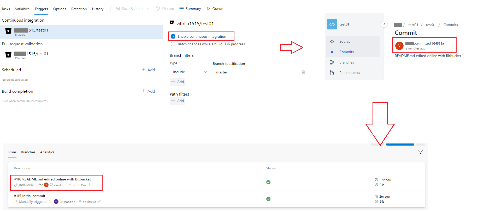Click the Discard undo icon
This screenshot has height=213, width=484.
click(158, 9)
